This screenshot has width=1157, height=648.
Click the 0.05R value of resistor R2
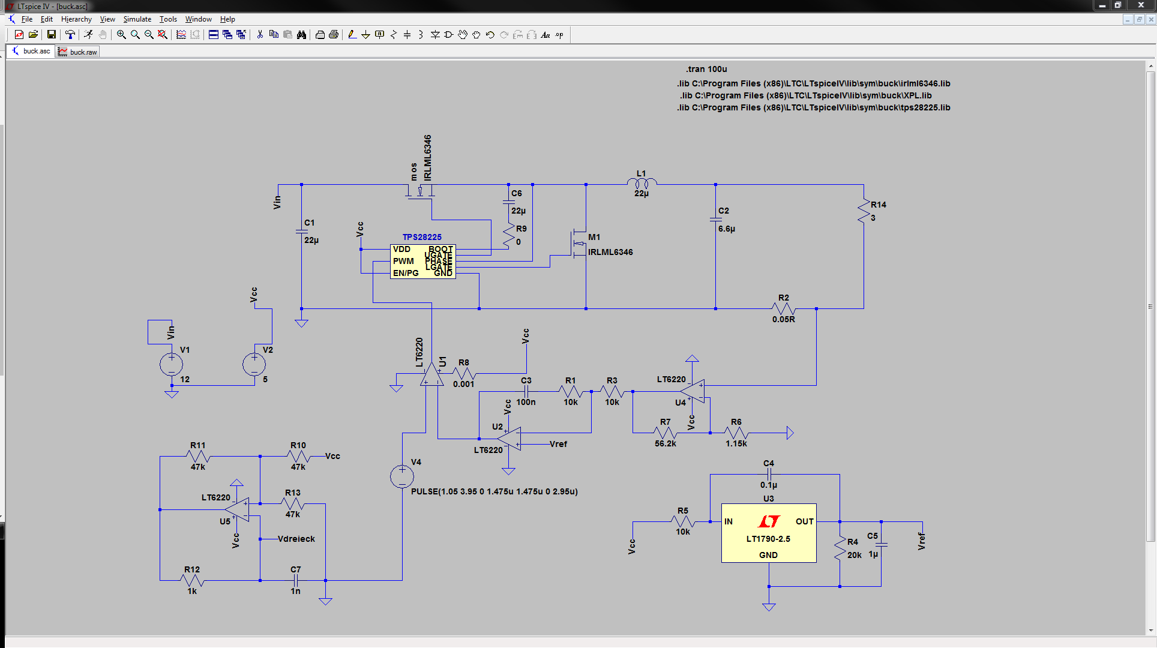784,319
